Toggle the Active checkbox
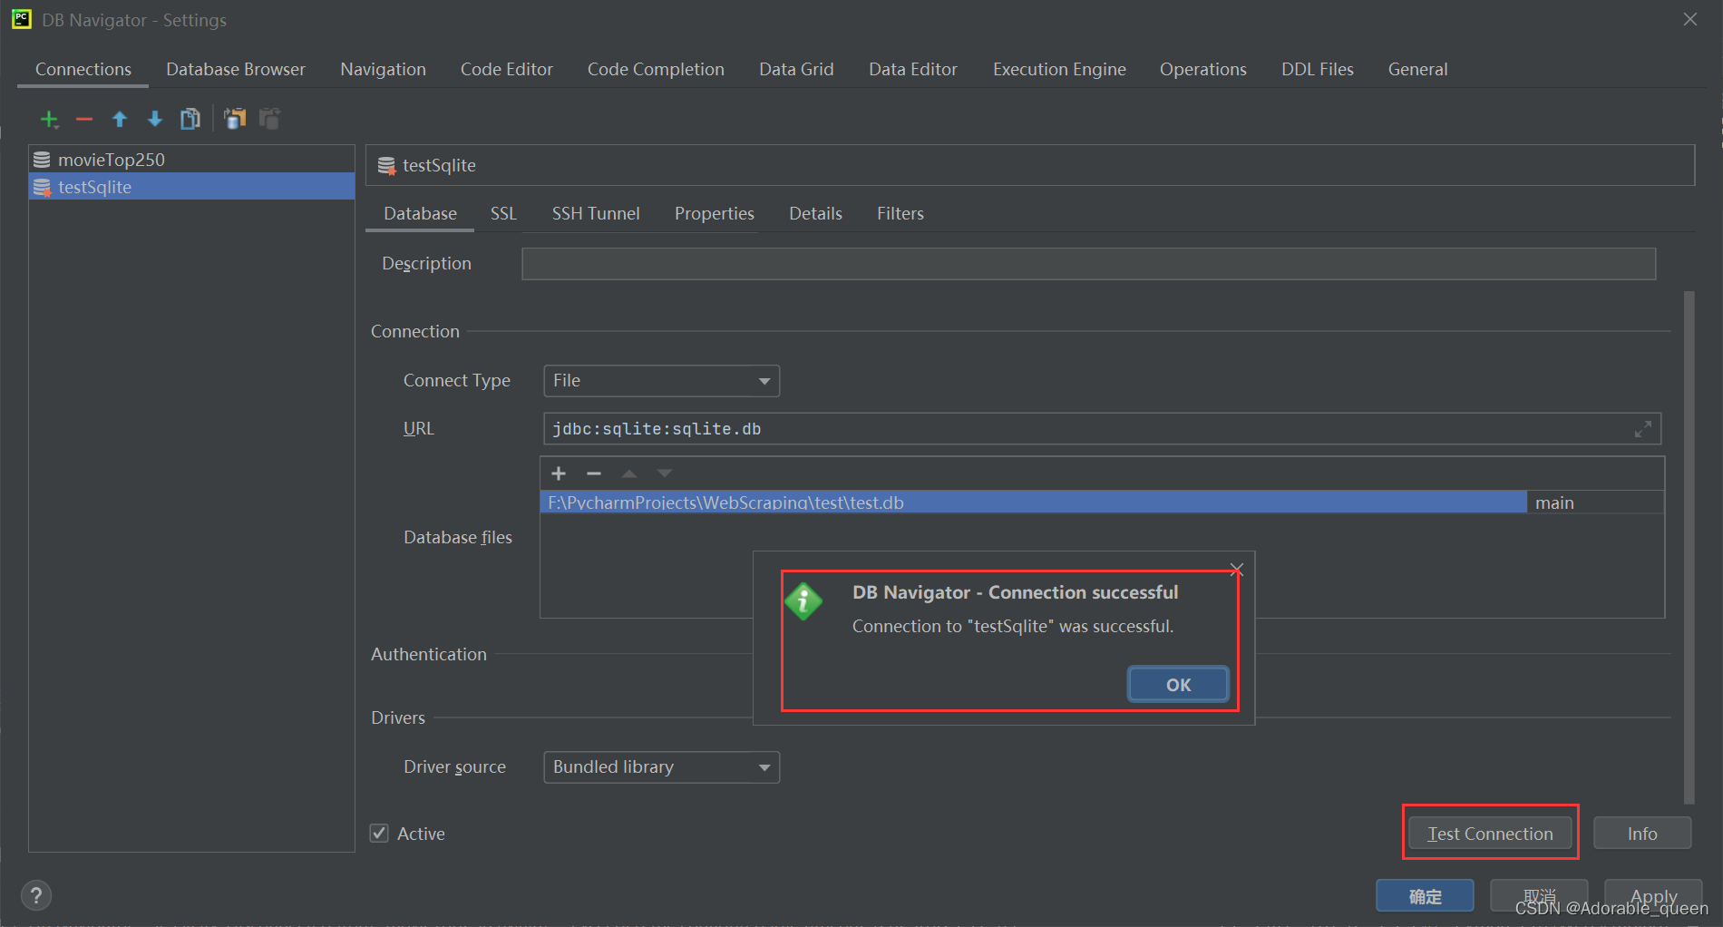This screenshot has height=927, width=1723. pyautogui.click(x=379, y=833)
